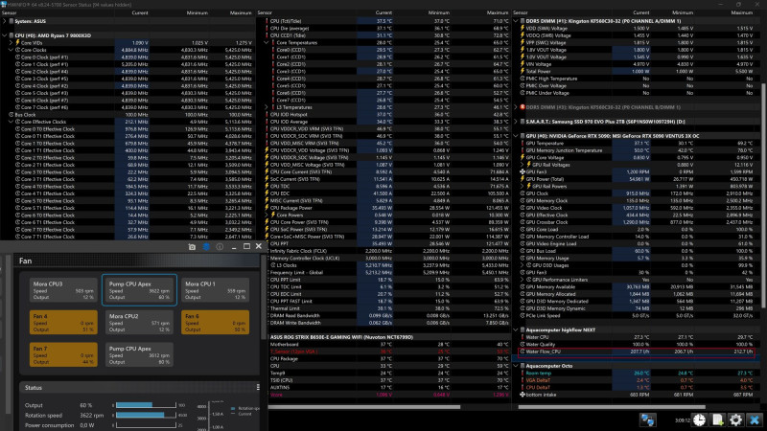Viewport: 767px width, 431px height.
Task: Click the info circle icon in Aquasuite
Action: (x=220, y=247)
